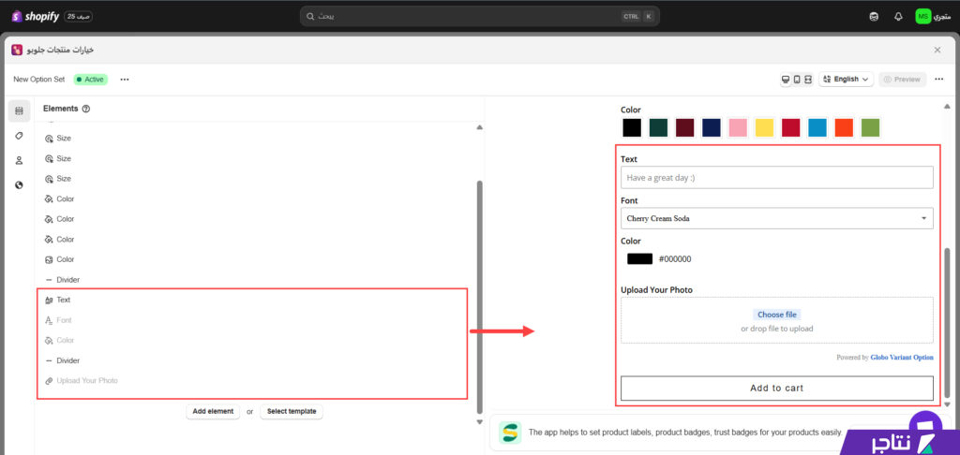Image resolution: width=960 pixels, height=455 pixels.
Task: Select the Divider row above Upload Your Photo
Action: [x=252, y=360]
